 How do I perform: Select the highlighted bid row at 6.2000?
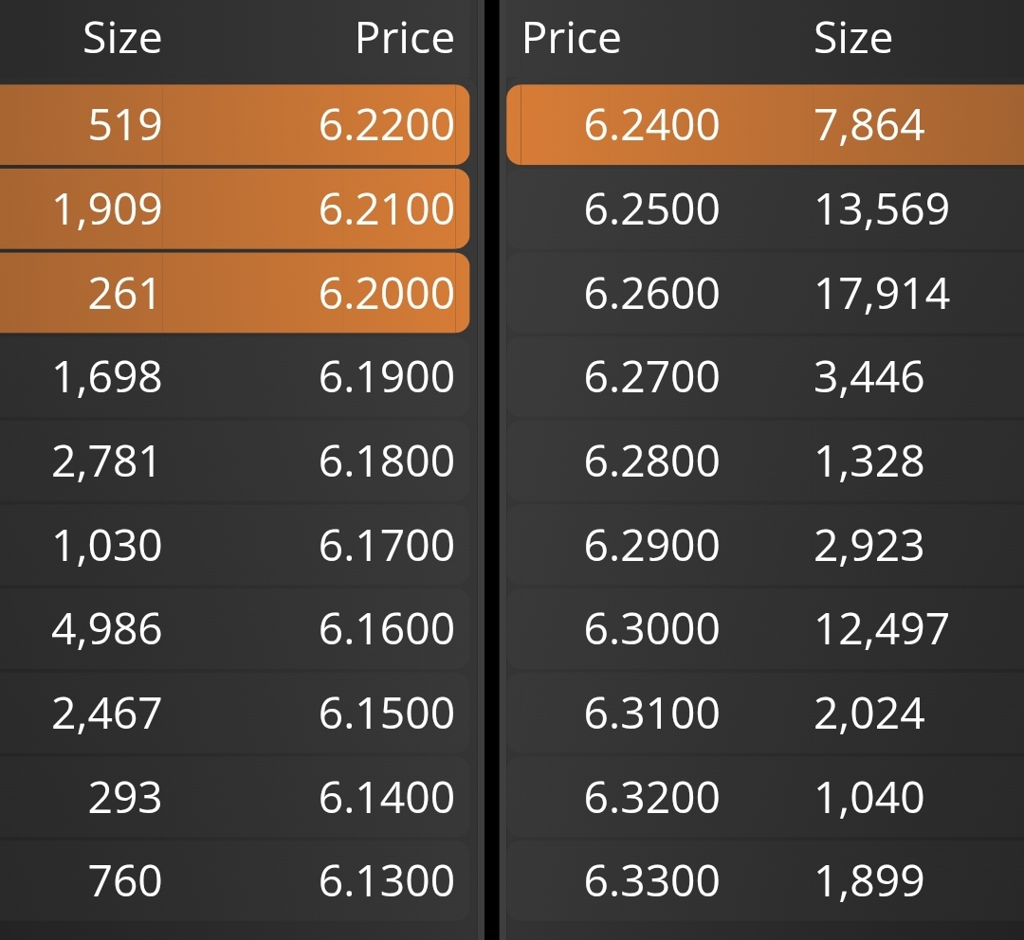(234, 293)
